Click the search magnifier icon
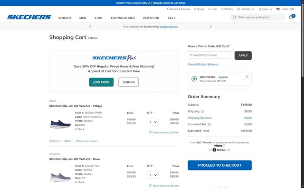Screen dimensions: 304x188 click(234, 17)
